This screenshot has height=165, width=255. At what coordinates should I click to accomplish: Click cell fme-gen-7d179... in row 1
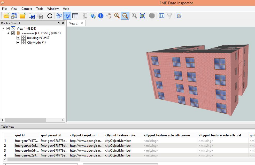tap(27, 141)
